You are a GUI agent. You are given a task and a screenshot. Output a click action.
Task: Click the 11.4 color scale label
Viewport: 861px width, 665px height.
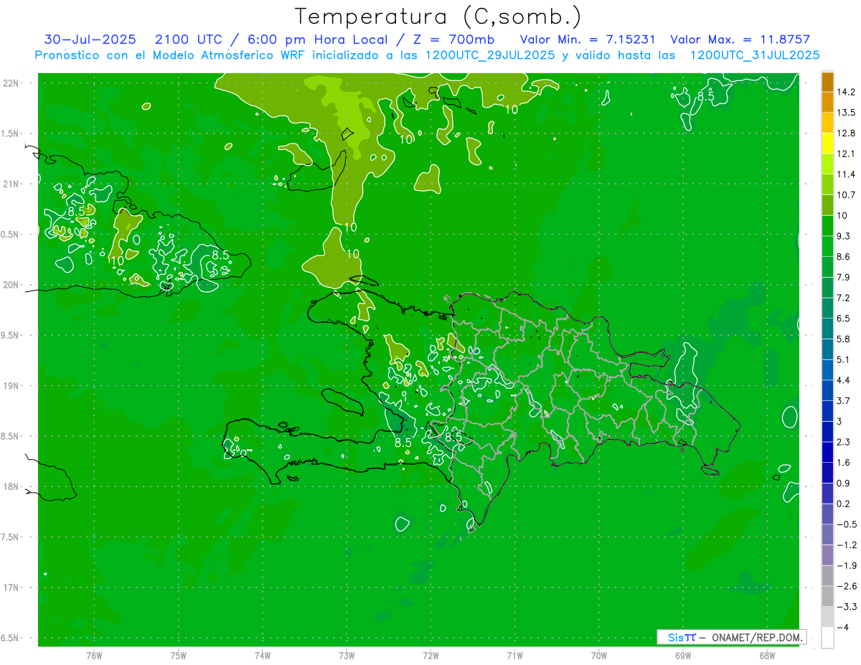847,174
